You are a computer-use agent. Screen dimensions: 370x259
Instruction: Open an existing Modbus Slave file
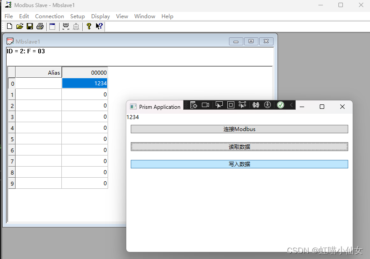pos(19,26)
